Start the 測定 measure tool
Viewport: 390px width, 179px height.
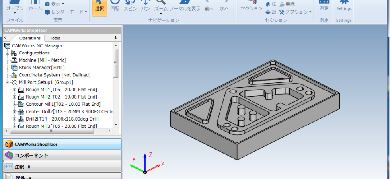tap(324, 7)
